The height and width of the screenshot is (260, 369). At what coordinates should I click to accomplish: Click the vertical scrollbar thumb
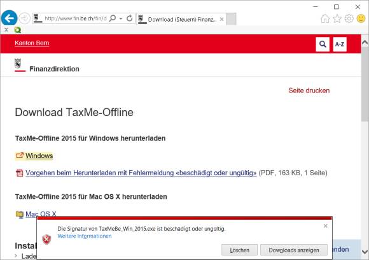click(365, 84)
